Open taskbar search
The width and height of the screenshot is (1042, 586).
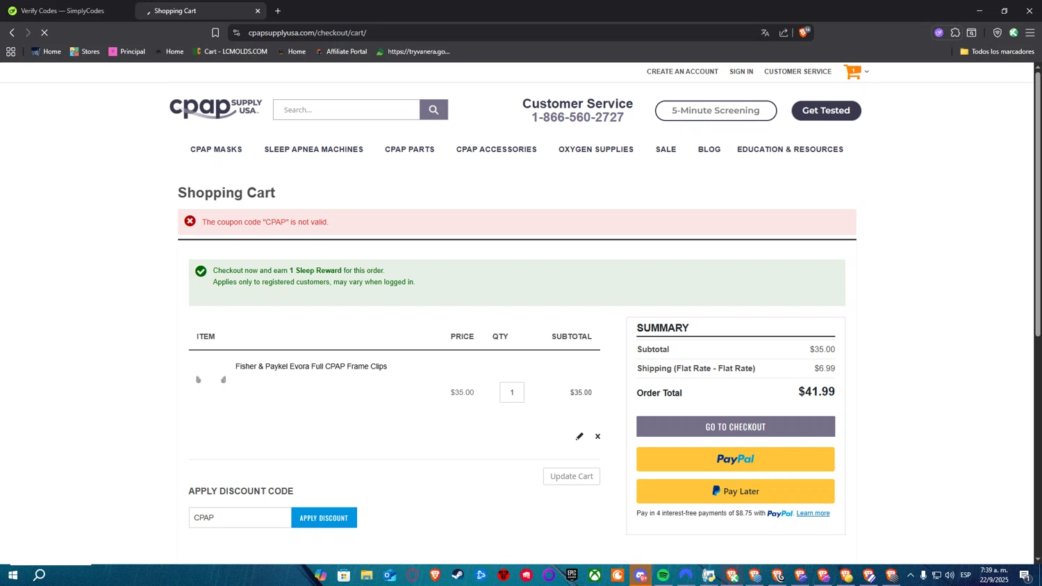click(x=40, y=575)
